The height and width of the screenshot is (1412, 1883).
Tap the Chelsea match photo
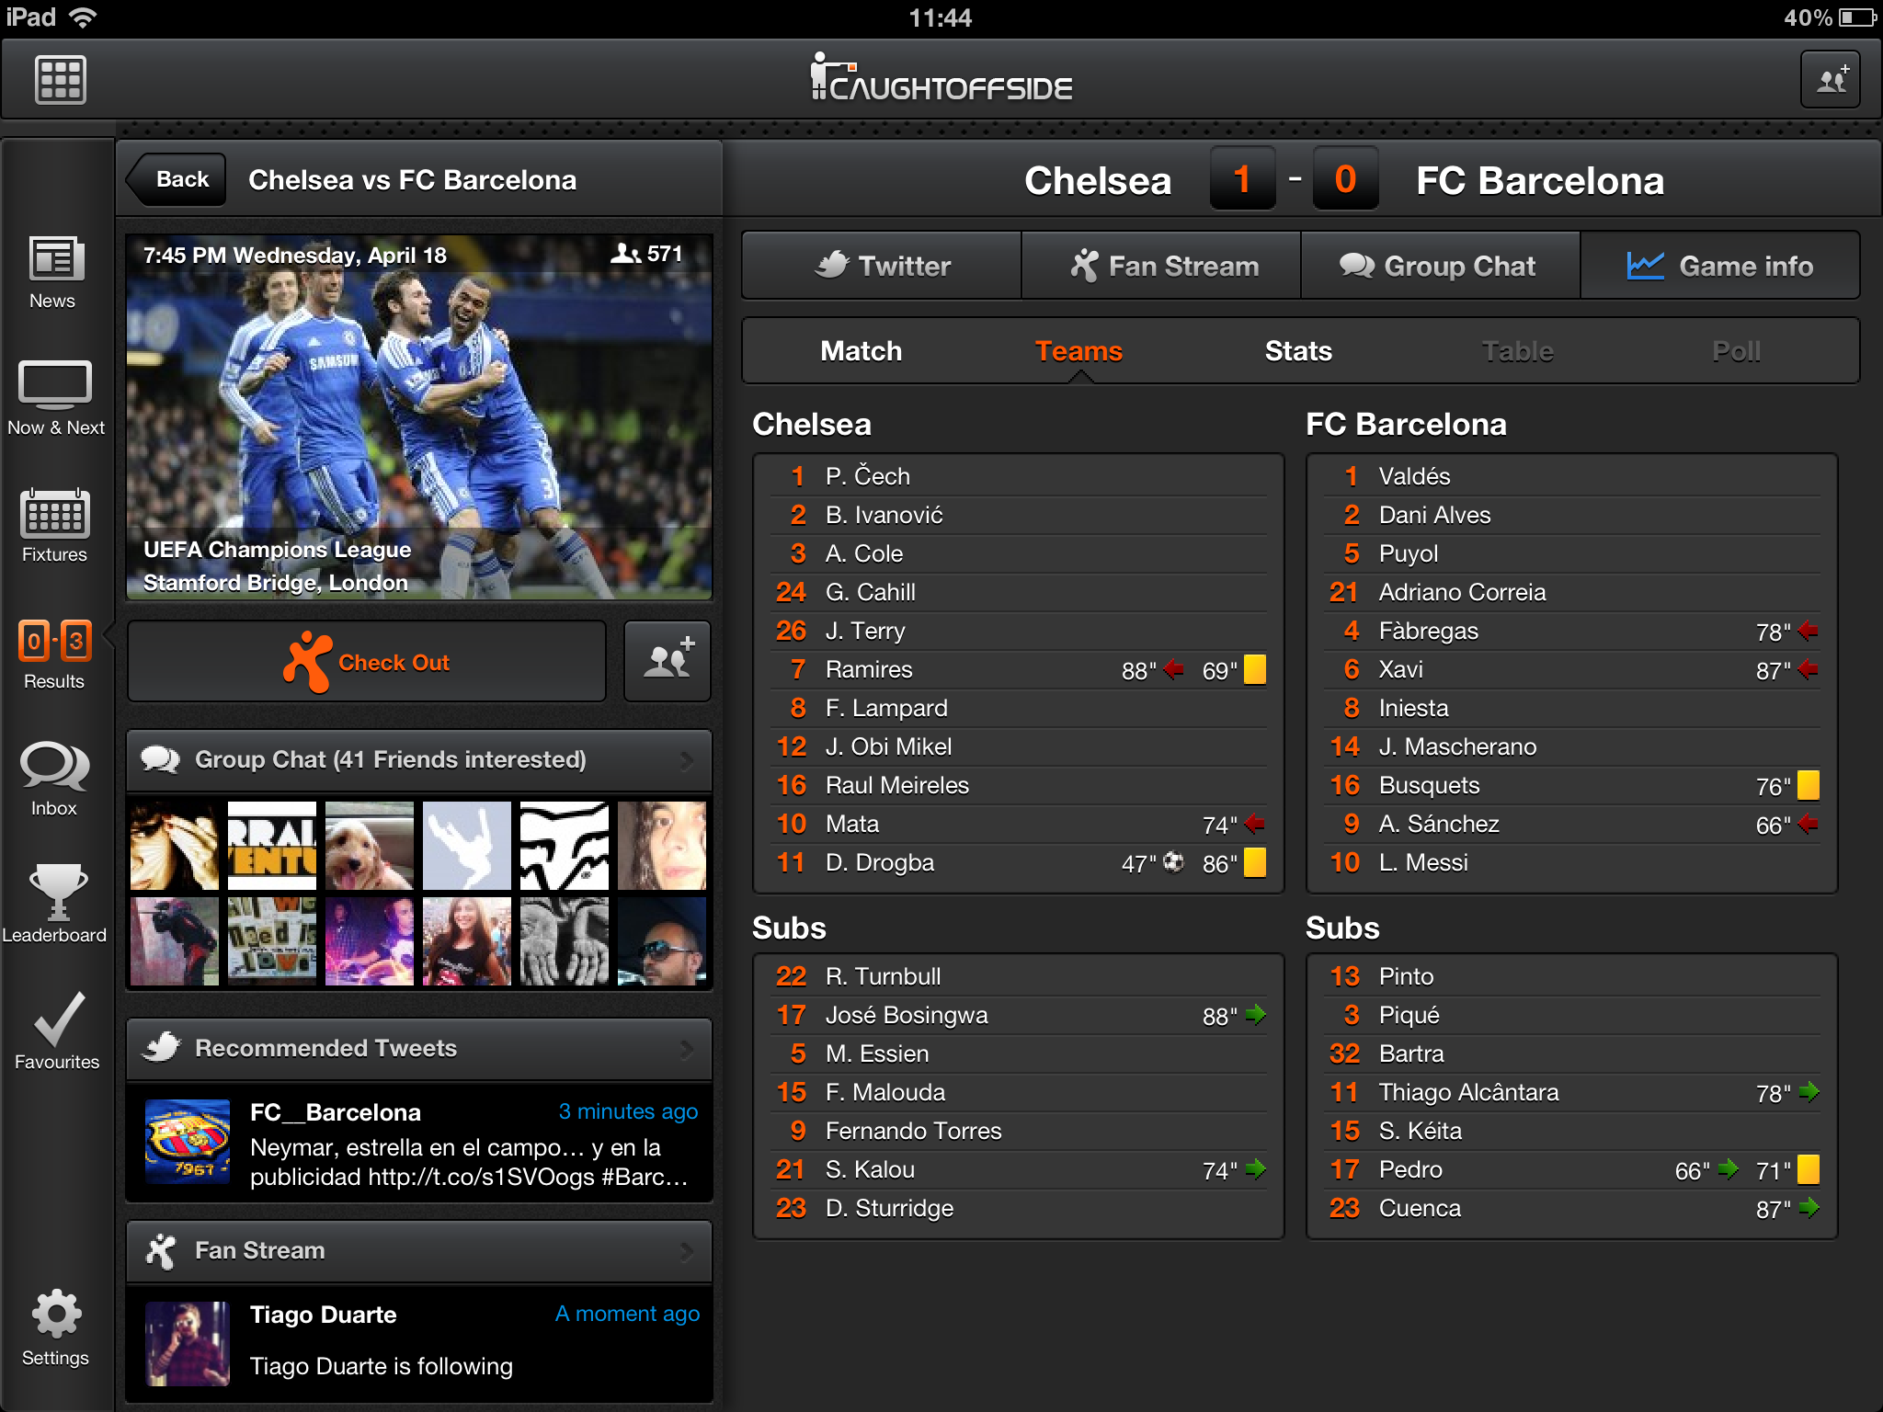(419, 416)
